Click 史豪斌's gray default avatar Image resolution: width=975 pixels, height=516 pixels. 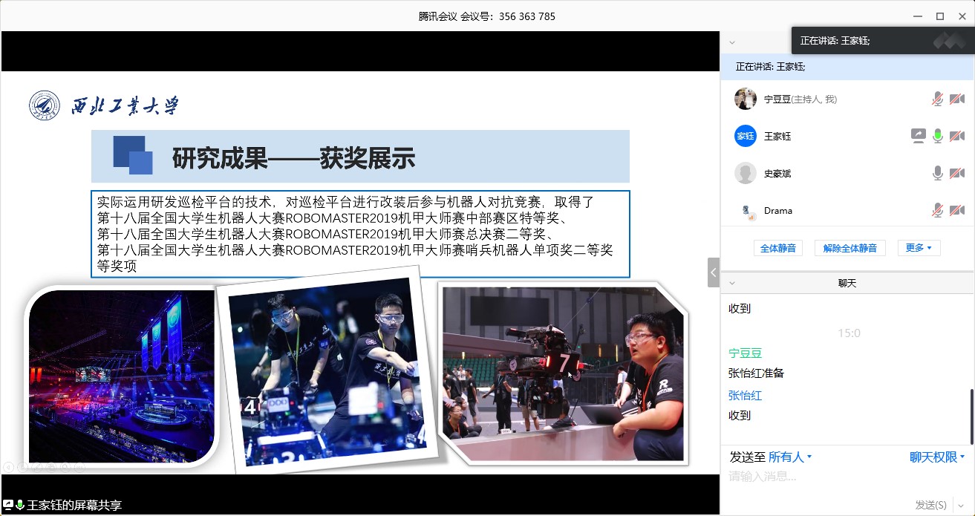pyautogui.click(x=745, y=173)
